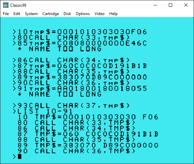Minimize the Classic99 window

(x=155, y=5)
